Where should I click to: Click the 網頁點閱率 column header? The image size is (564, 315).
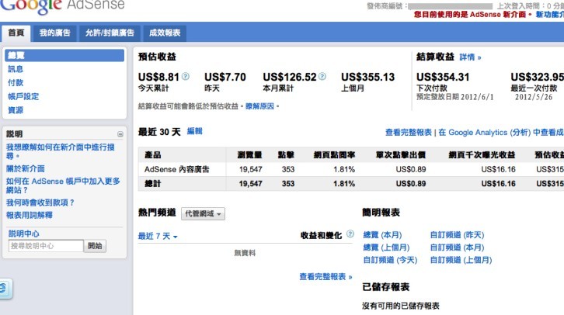coord(334,155)
